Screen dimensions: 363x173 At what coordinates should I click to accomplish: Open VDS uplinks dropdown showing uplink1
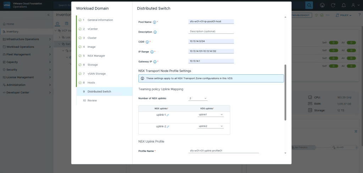click(x=211, y=115)
